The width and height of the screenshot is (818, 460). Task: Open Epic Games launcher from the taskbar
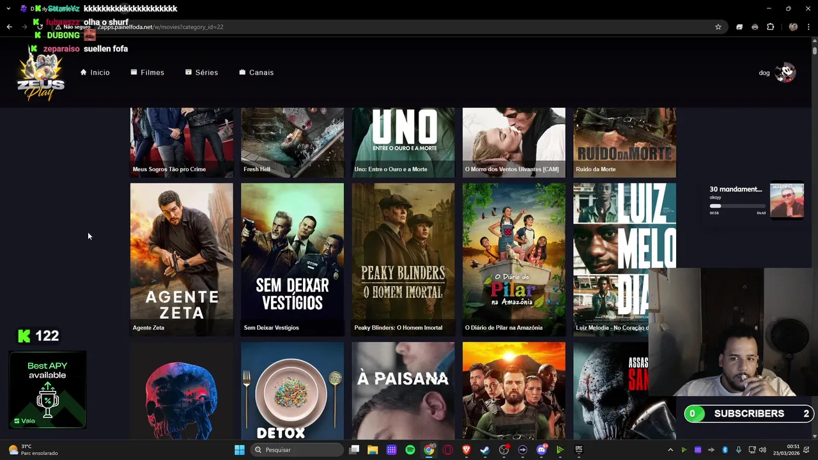coord(579,450)
